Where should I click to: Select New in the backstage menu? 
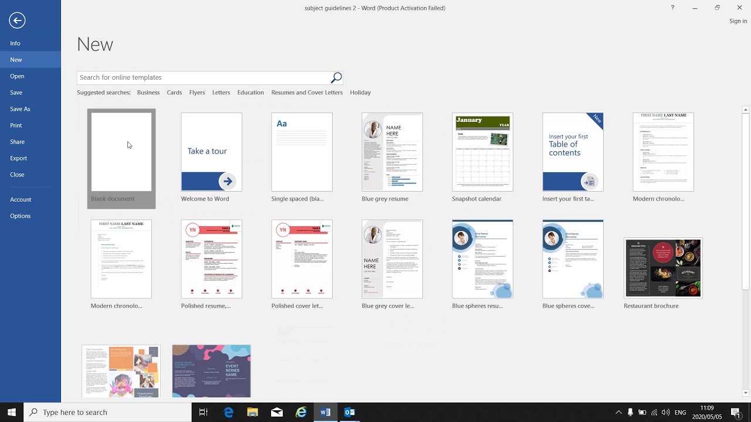[31, 60]
